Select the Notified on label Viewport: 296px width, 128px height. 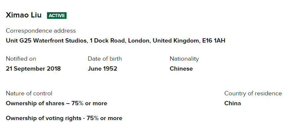(21, 59)
